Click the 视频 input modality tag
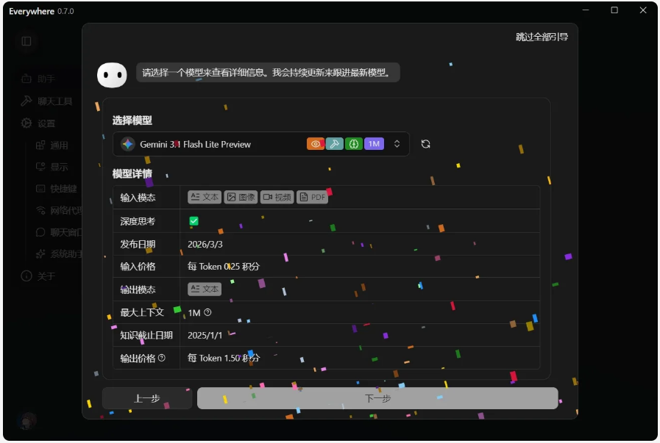660x443 pixels. (277, 197)
